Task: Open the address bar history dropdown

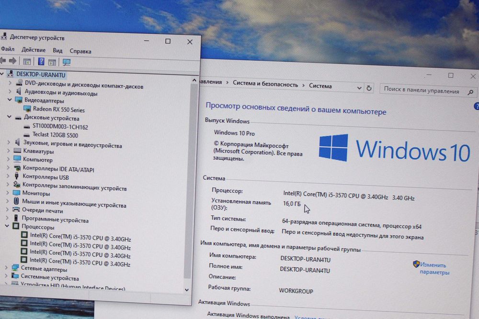Action: click(359, 88)
